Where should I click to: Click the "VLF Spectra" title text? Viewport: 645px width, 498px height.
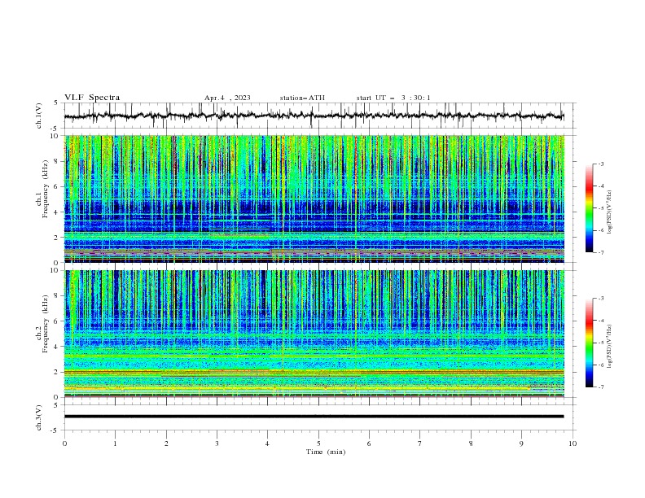click(x=92, y=98)
